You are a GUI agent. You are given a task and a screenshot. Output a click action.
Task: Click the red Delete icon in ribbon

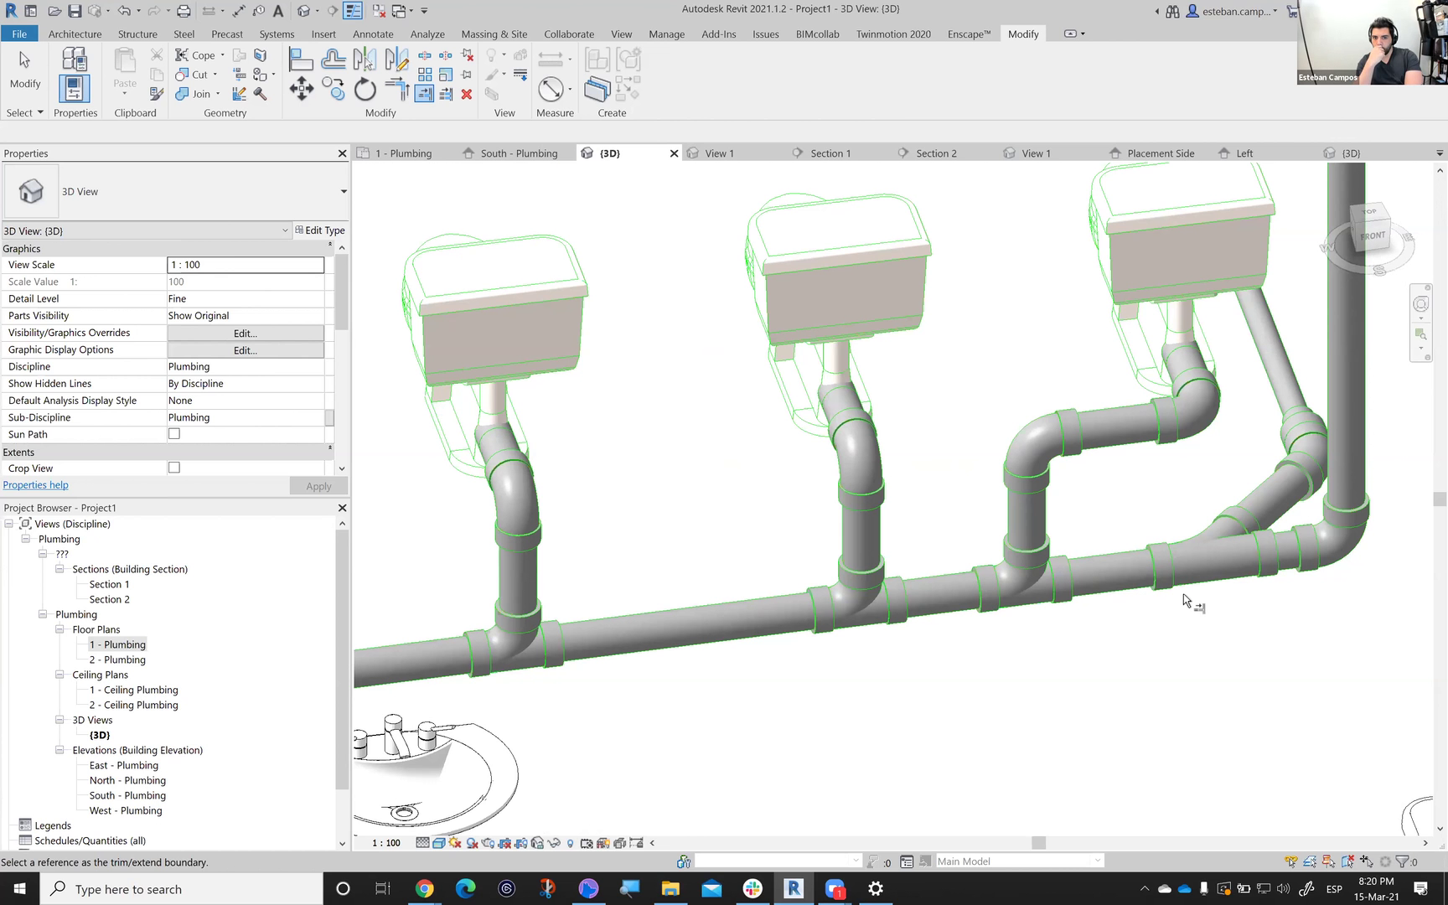click(467, 94)
